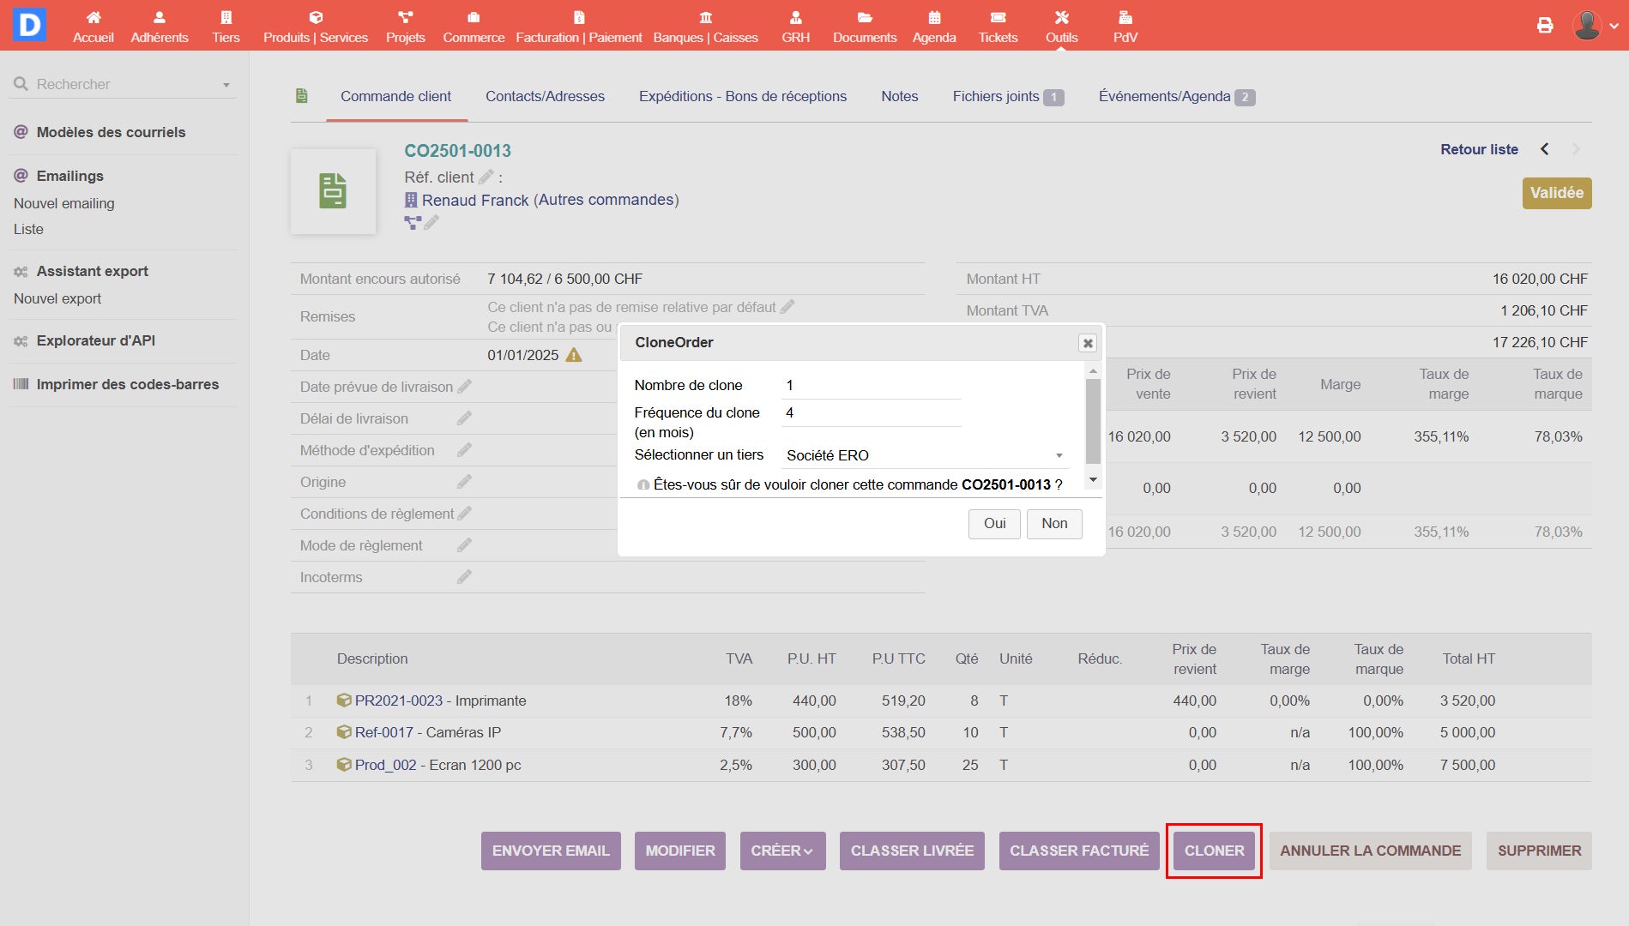
Task: Click pencil icon to edit Remises
Action: click(787, 307)
